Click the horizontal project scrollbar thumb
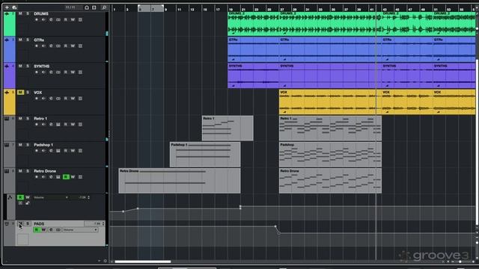Image resolution: width=479 pixels, height=269 pixels. pyautogui.click(x=143, y=262)
